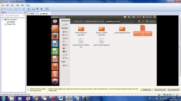Open the View menu

12,5
